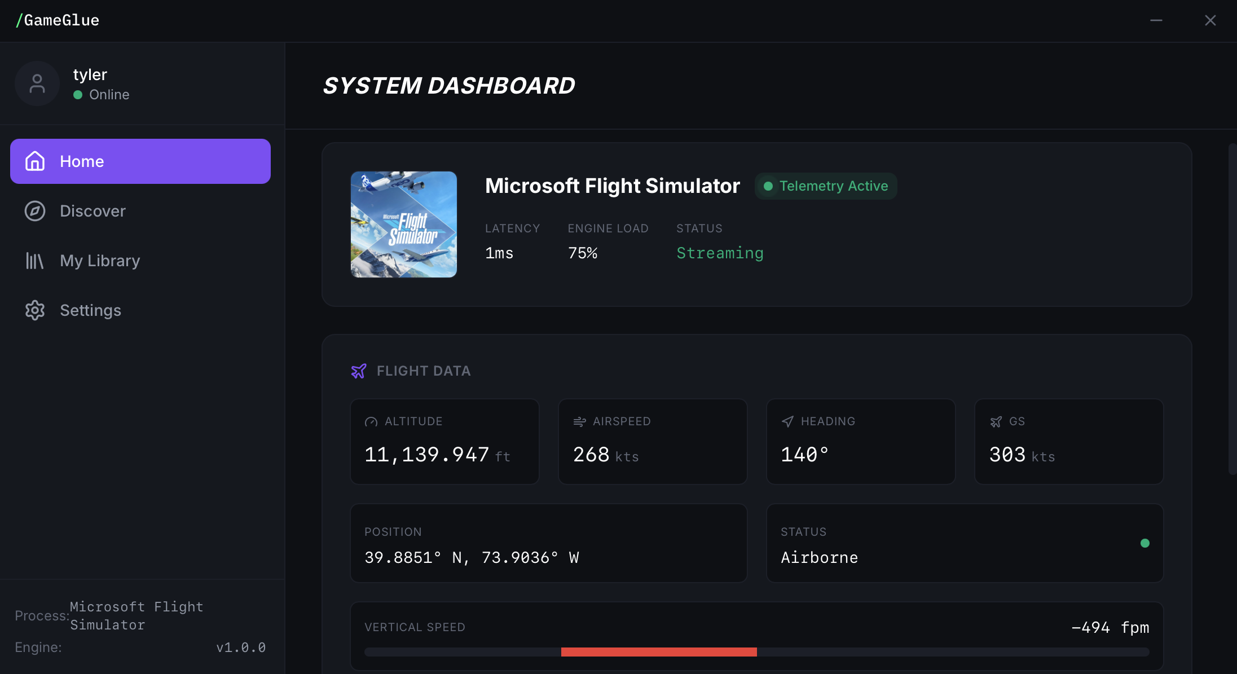Select Discover in the navigation menu

click(93, 210)
